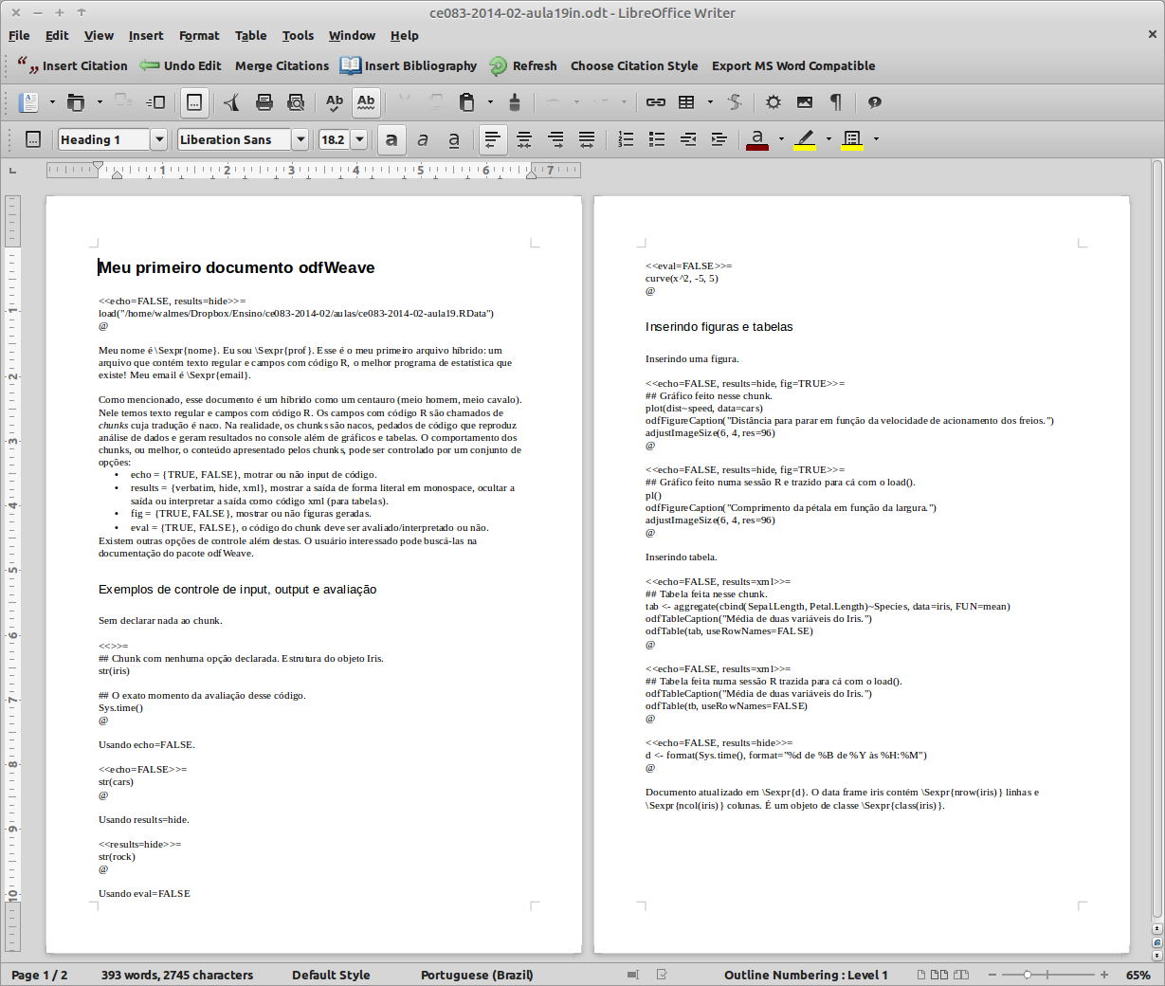Click the Insert Image toolbar icon
This screenshot has height=986, width=1165.
point(805,102)
